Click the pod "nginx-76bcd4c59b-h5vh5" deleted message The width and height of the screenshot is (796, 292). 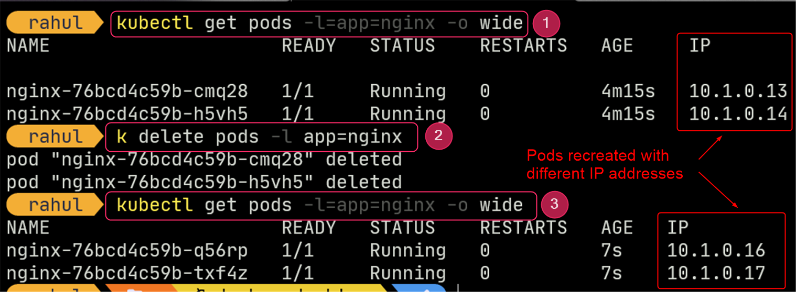205,182
